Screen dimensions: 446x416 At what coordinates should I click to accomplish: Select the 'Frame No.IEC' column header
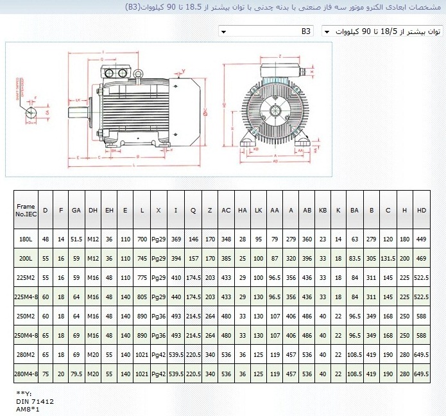26,210
